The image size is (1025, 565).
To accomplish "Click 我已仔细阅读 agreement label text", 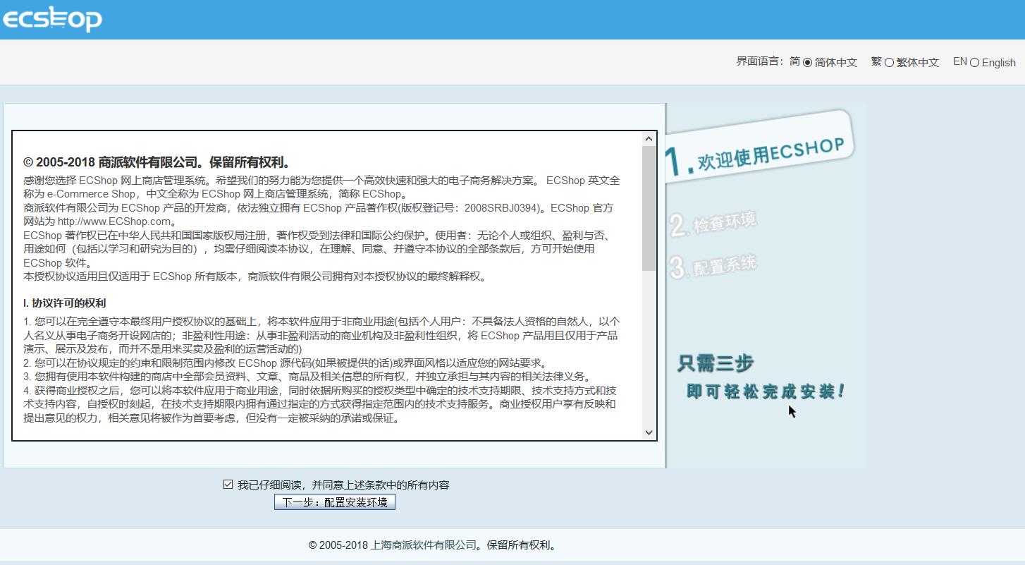I will (343, 485).
